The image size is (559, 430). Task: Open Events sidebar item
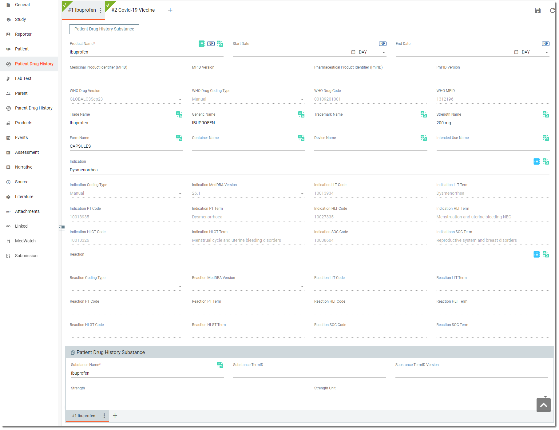point(21,137)
